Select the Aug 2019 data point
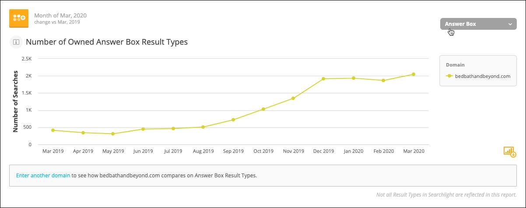 (x=203, y=127)
